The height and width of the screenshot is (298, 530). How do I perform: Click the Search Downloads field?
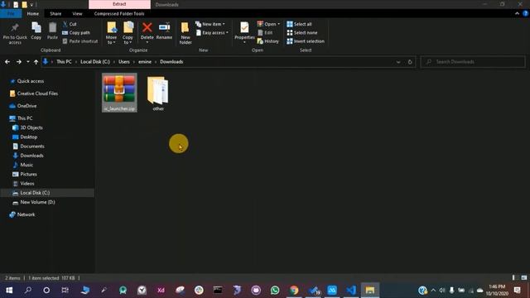click(473, 62)
